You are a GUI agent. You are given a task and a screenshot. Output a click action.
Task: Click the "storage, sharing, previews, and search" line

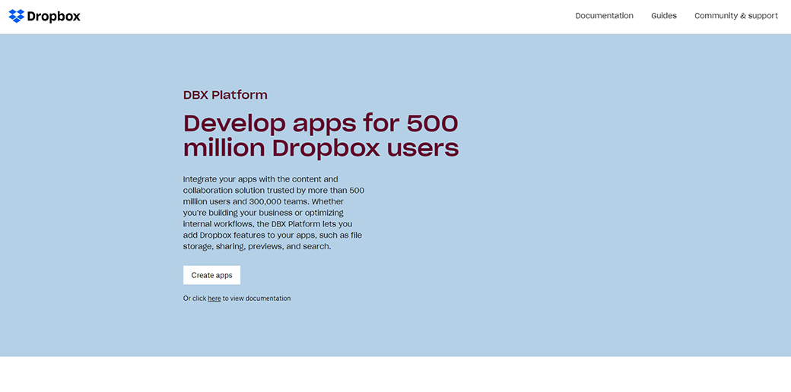[256, 246]
